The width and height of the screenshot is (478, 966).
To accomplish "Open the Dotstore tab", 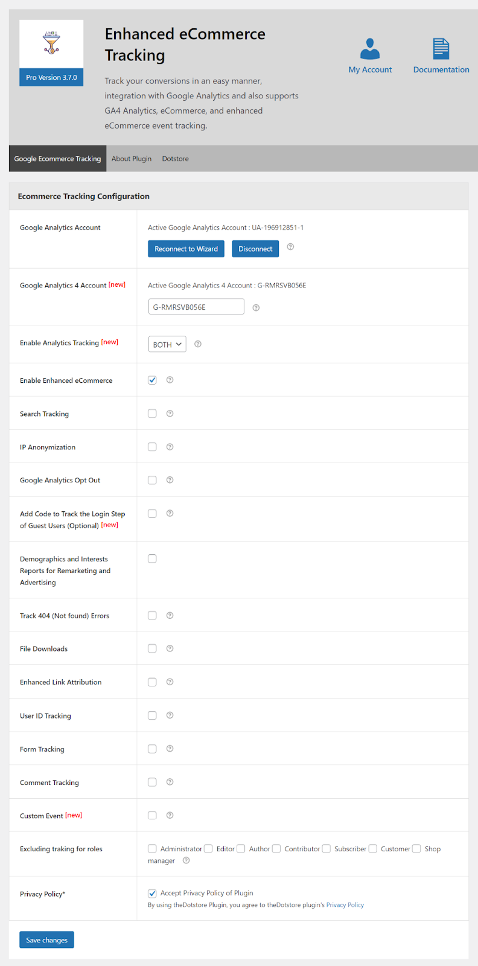I will click(x=175, y=159).
